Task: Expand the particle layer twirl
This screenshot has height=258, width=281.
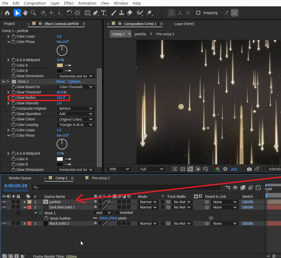Action: tap(24, 202)
